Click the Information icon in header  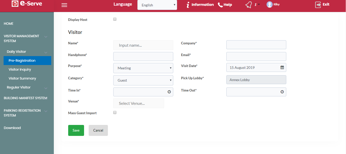coord(188,5)
